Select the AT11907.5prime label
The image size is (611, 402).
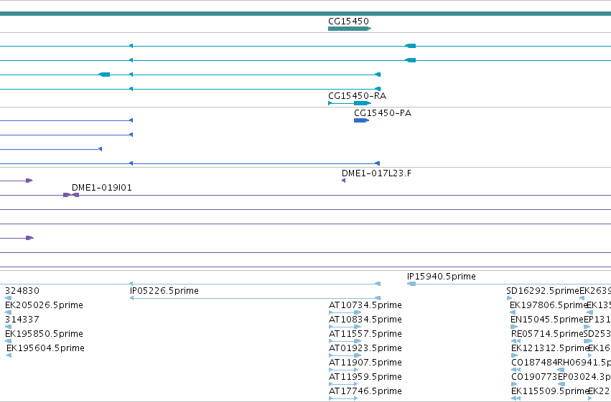pyautogui.click(x=365, y=363)
